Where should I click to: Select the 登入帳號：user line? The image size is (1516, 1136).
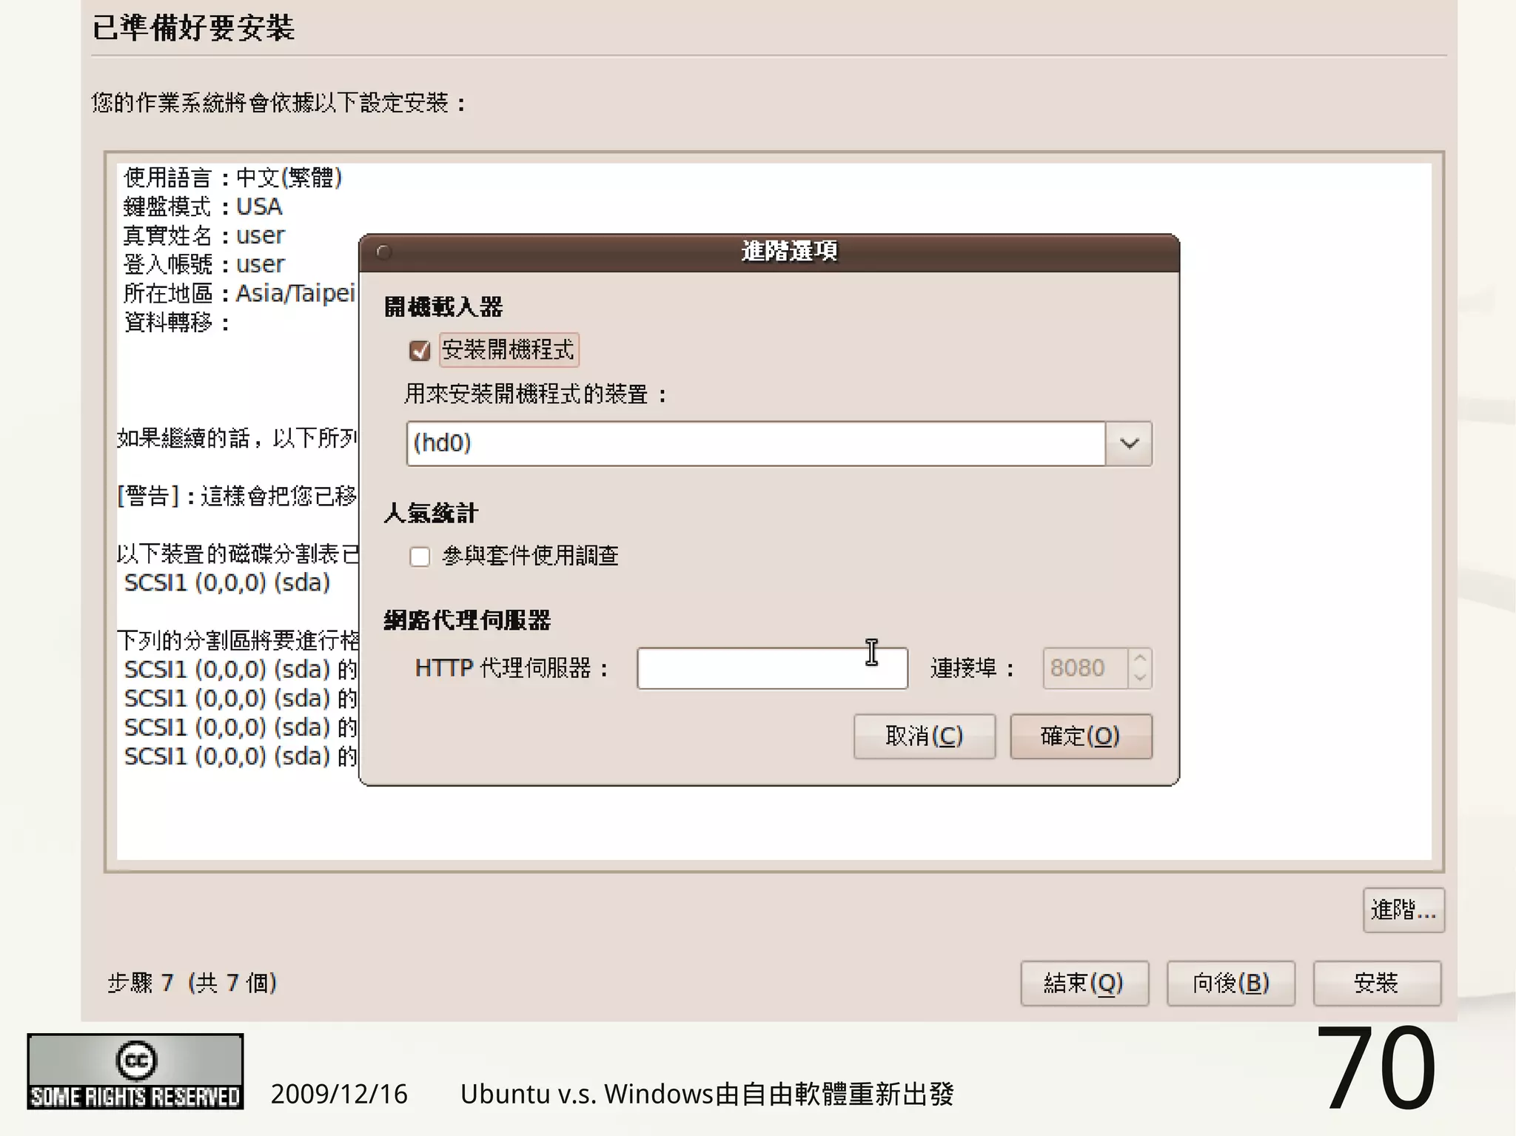click(204, 264)
